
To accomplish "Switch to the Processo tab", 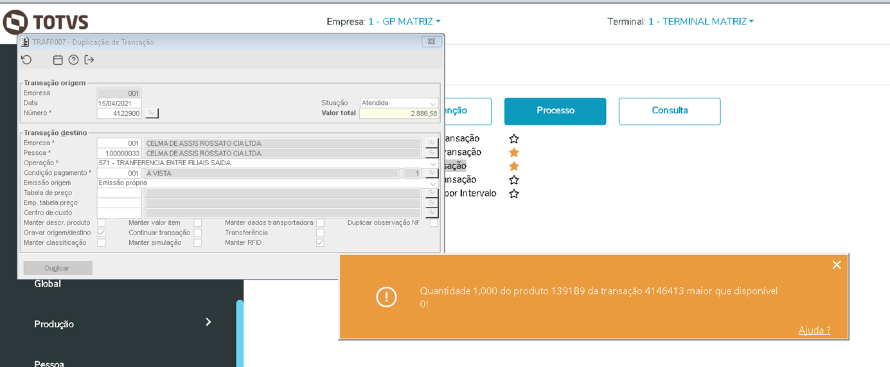I will 555,111.
